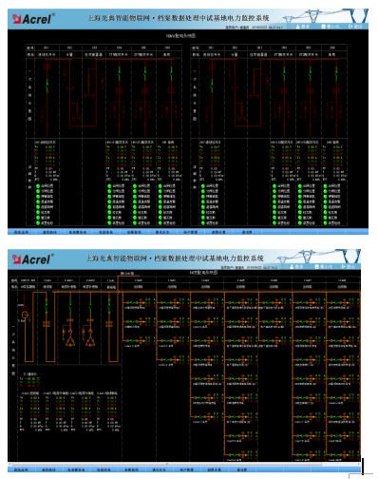The width and height of the screenshot is (378, 479).
Task: Click the red fuse symbol atop cabinet 101 line
Action: tap(47, 67)
